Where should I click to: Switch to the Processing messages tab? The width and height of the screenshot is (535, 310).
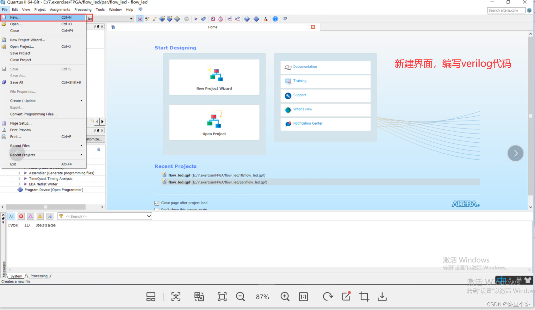pyautogui.click(x=39, y=276)
